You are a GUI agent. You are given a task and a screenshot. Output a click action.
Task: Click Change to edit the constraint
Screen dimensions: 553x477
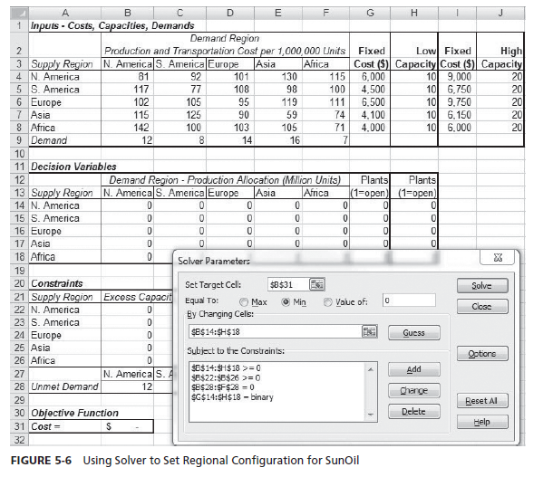[413, 391]
